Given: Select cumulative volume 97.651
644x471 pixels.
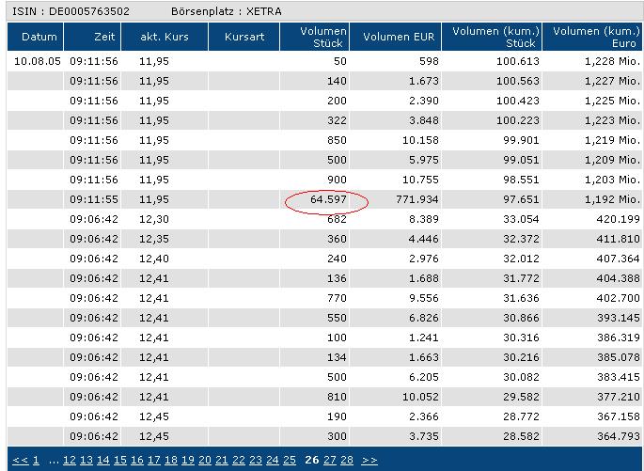Looking at the screenshot, I should click(x=521, y=199).
